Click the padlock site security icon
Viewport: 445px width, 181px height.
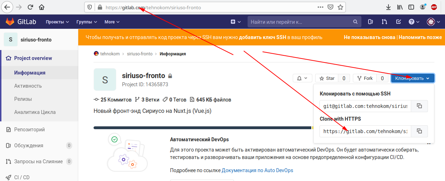pos(100,7)
